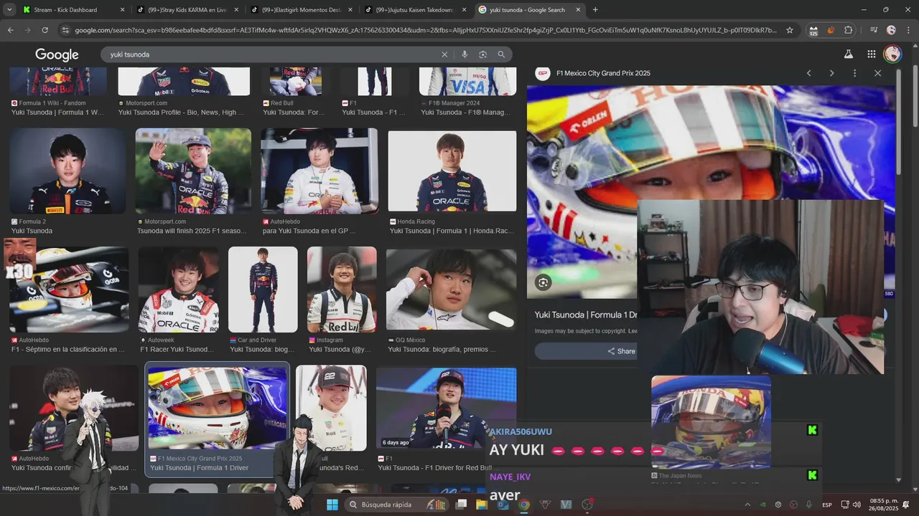Click the Búsqueda rápida taskbar search
Image resolution: width=919 pixels, height=516 pixels.
(397, 505)
